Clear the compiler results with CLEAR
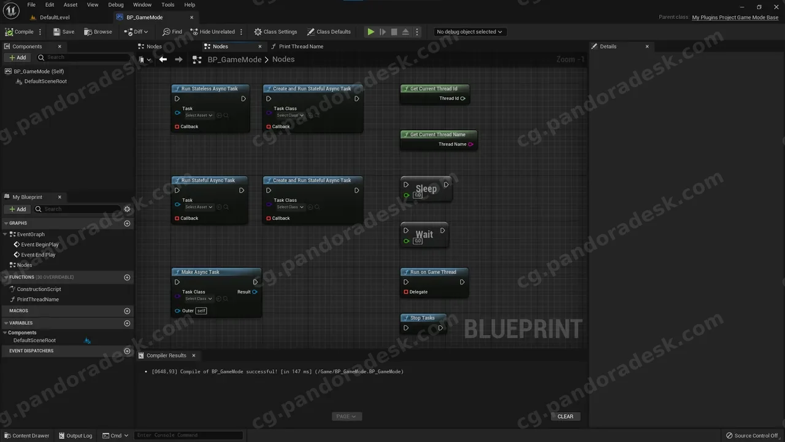Image resolution: width=785 pixels, height=442 pixels. [565, 417]
